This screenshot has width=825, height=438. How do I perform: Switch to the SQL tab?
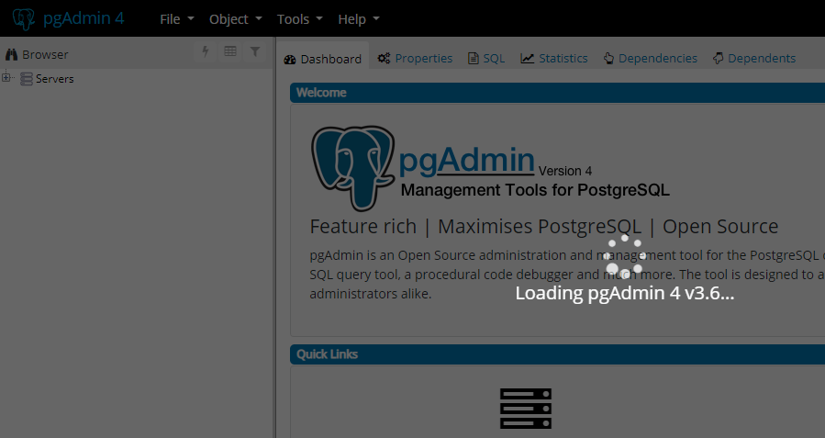coord(486,58)
